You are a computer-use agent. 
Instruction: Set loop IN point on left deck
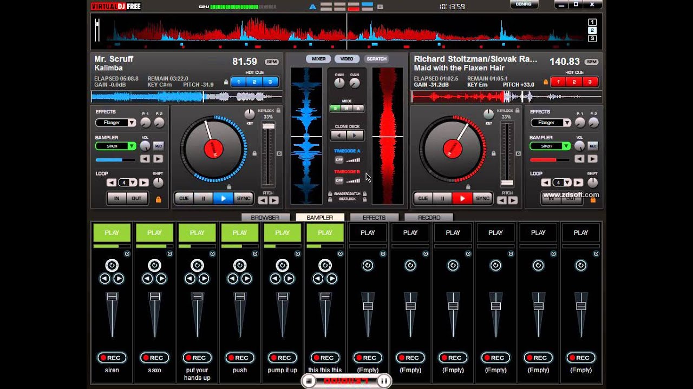pos(117,198)
